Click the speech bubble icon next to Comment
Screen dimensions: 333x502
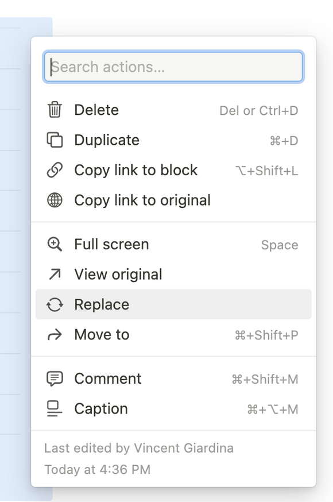point(55,379)
